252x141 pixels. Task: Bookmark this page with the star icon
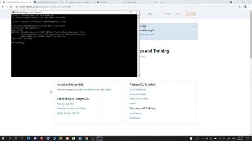240,7
